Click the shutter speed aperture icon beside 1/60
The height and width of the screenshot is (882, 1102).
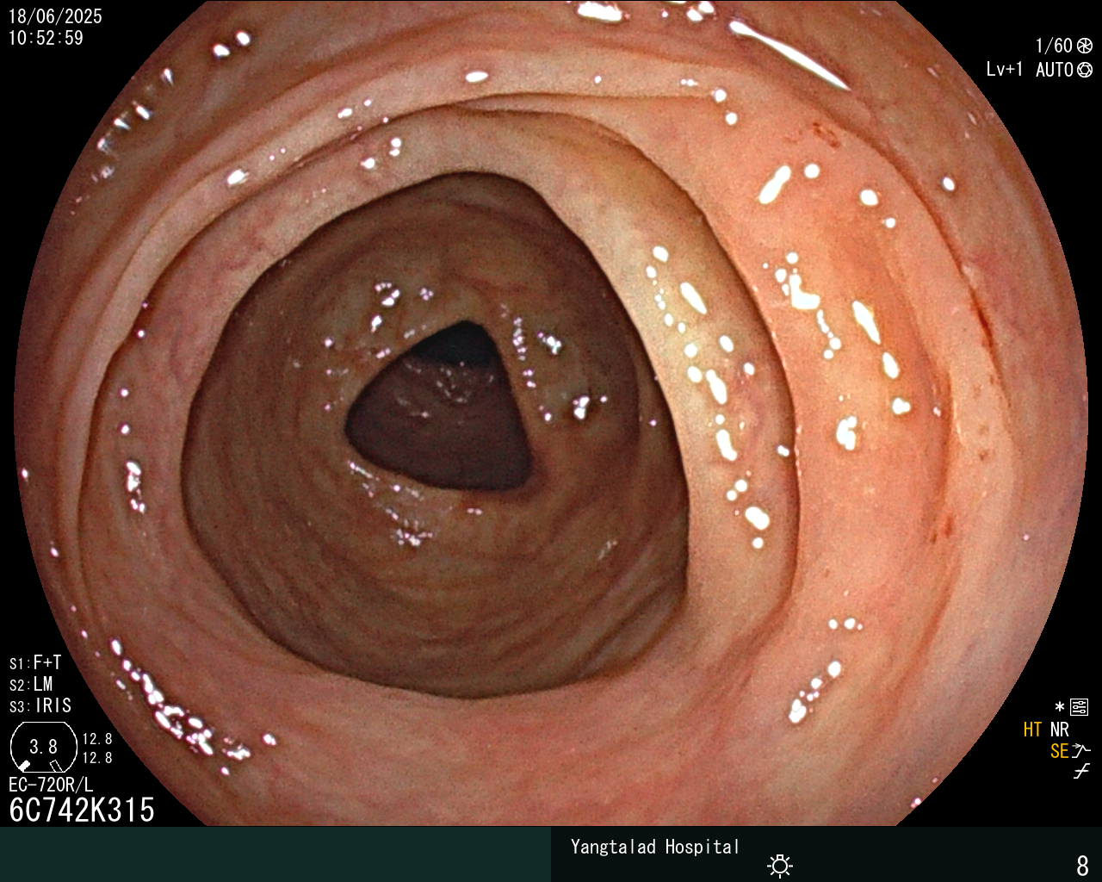click(1085, 46)
